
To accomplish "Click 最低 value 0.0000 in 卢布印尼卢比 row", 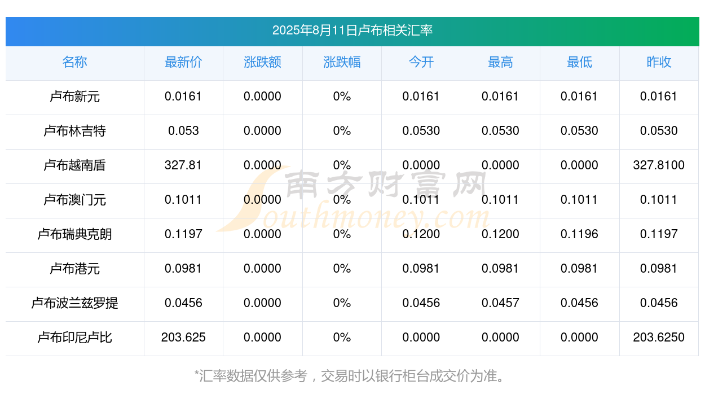I will 580,338.
